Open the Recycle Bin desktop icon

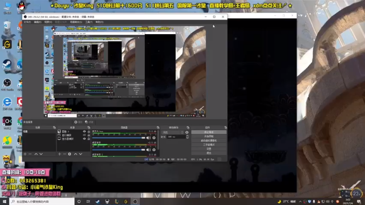(x=7, y=27)
